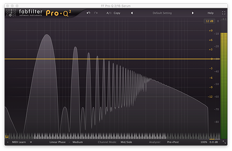Click the Channel Mode label
Viewport: 232px width, 151px height.
click(107, 142)
